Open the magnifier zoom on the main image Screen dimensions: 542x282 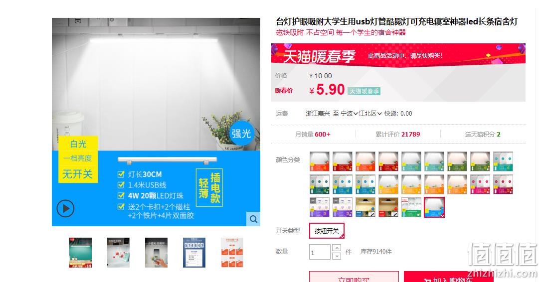(253, 219)
